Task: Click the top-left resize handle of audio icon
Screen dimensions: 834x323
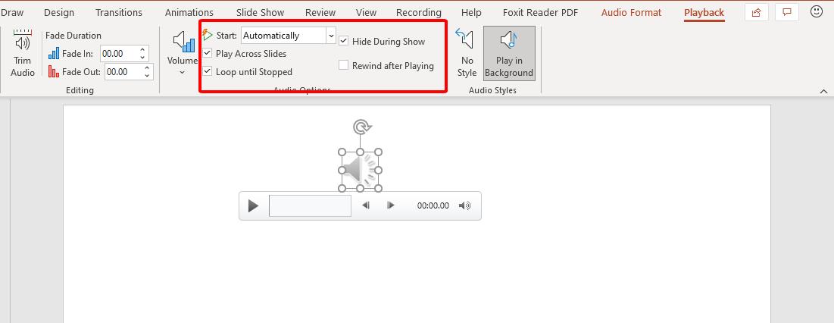Action: click(343, 152)
